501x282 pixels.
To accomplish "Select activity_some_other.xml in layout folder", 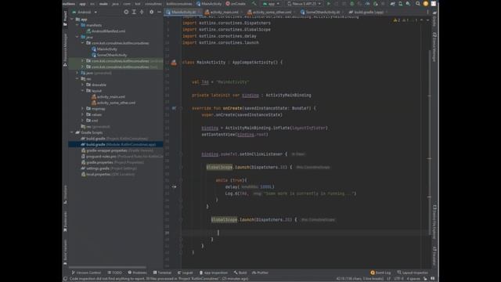I will (113, 103).
